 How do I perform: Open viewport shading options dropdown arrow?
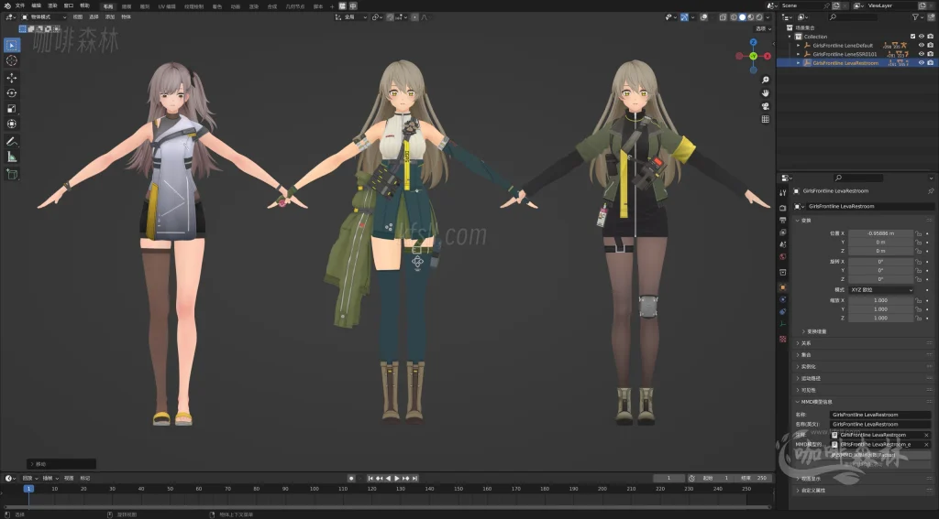[x=768, y=17]
